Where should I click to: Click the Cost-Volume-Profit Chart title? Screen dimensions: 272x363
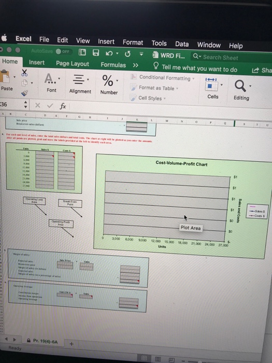[x=181, y=163]
